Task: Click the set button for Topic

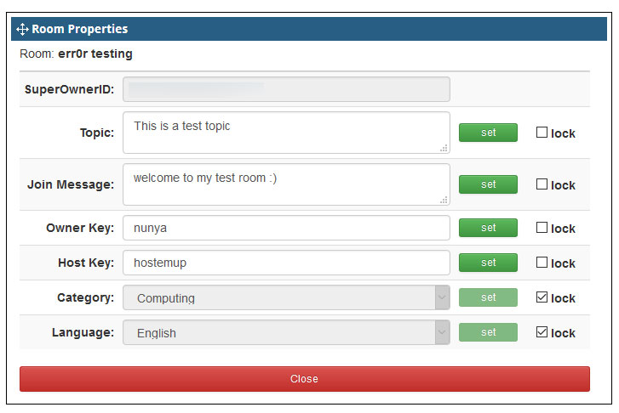Action: 488,133
